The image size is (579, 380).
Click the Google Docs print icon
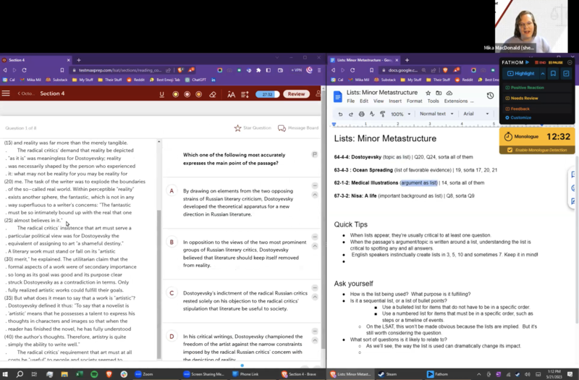[x=361, y=114]
